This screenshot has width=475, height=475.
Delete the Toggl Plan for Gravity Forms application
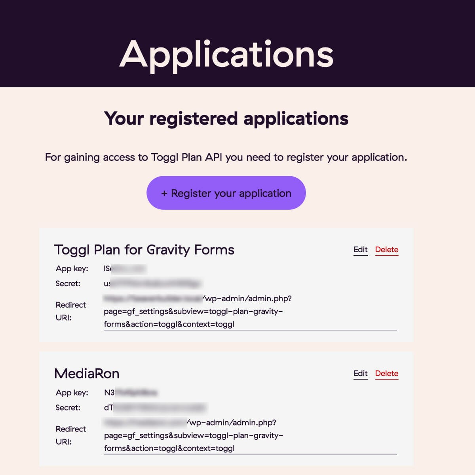pos(386,249)
